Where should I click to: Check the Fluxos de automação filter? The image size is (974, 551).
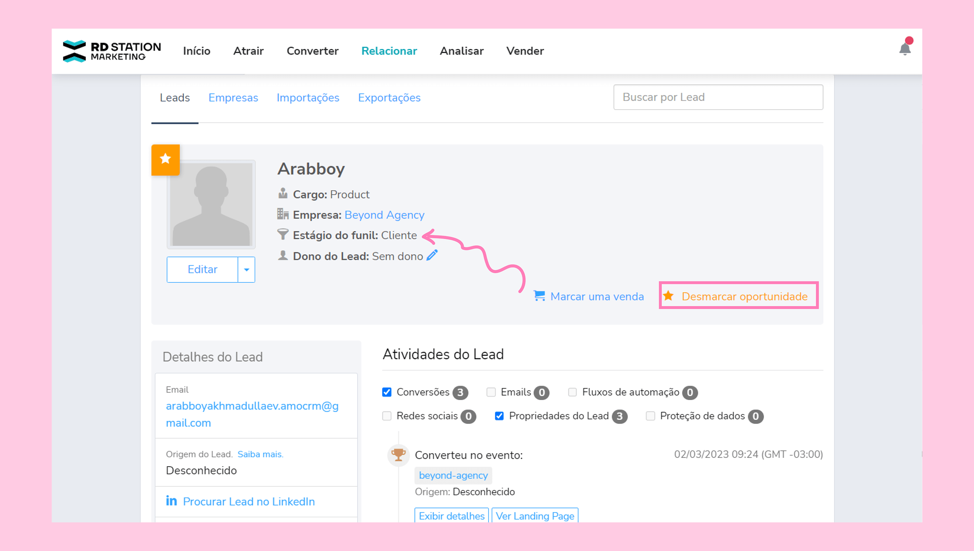(x=572, y=392)
